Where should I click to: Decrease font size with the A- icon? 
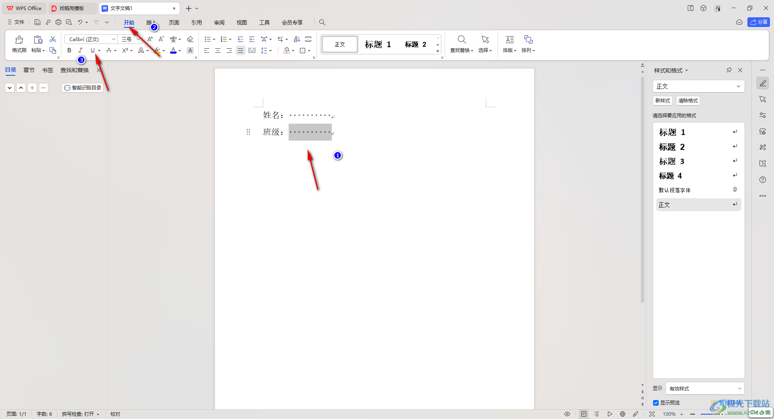point(161,39)
